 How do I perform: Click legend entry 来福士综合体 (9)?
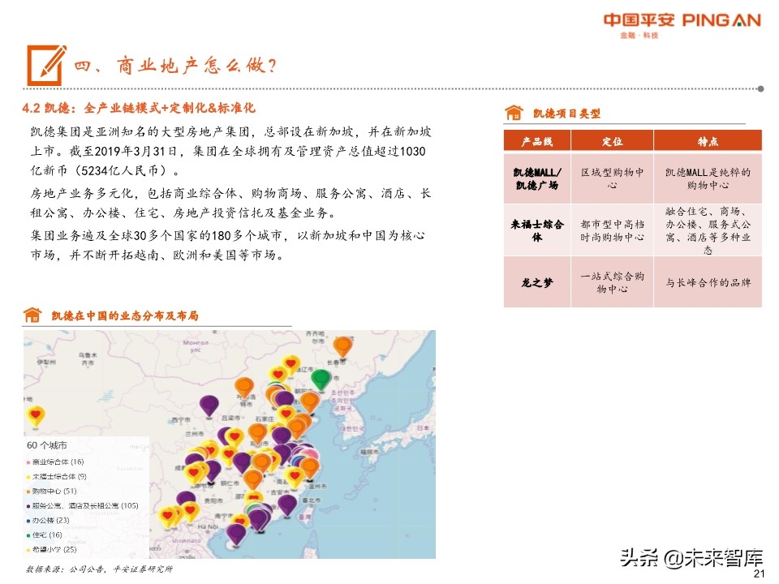[x=59, y=476]
